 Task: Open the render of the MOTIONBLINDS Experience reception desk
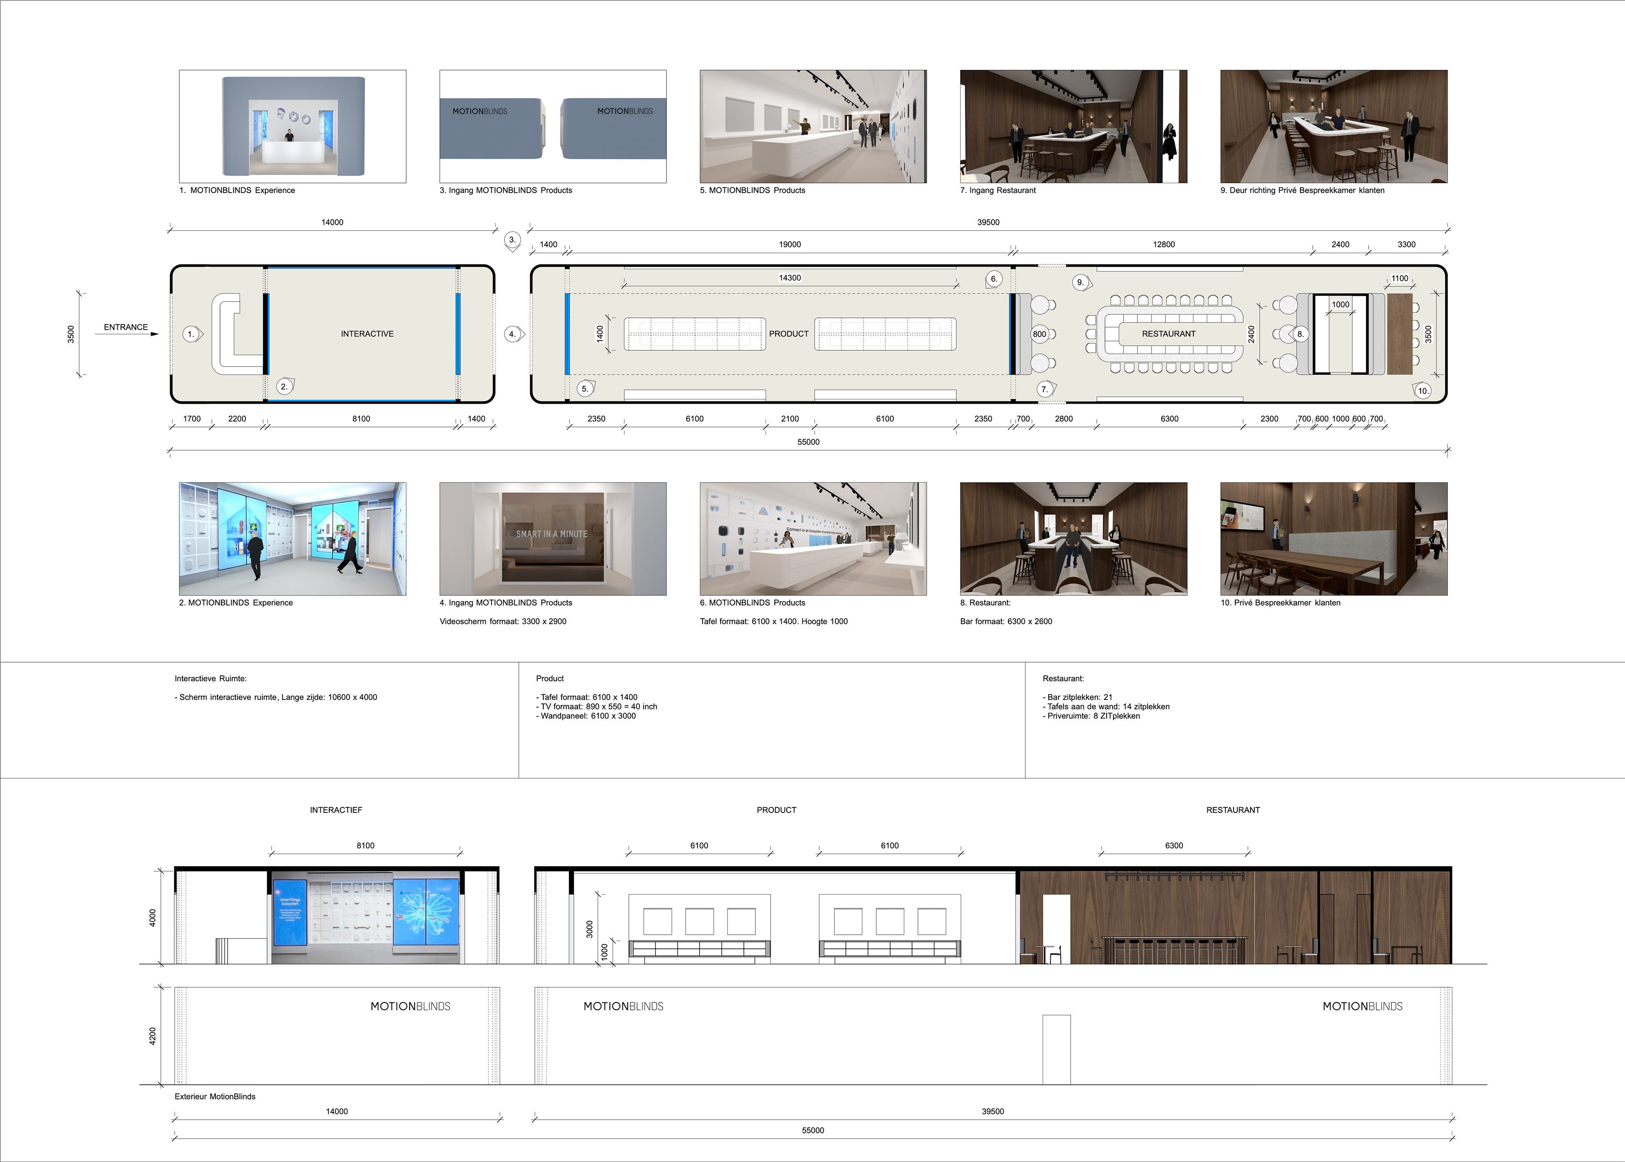click(293, 127)
